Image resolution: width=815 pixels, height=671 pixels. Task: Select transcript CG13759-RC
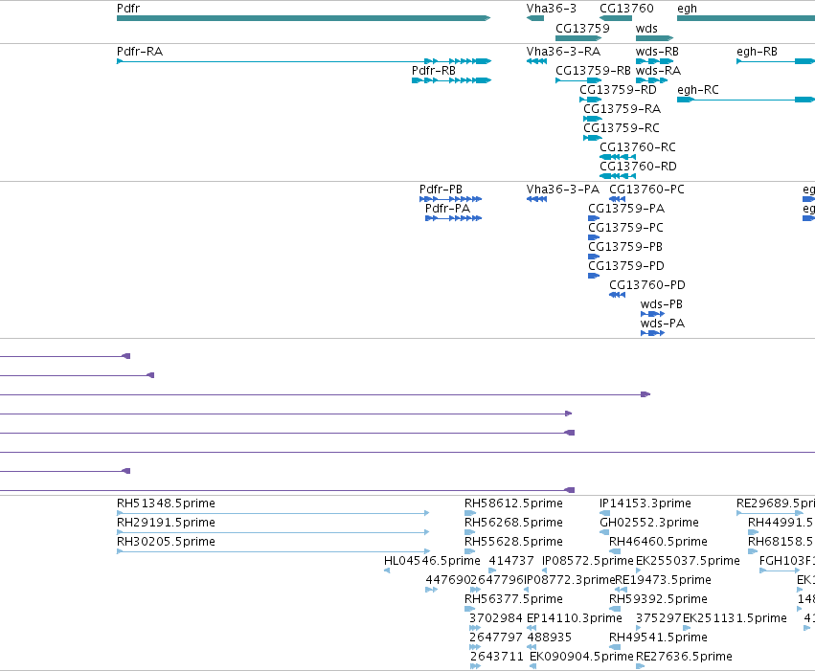[593, 138]
